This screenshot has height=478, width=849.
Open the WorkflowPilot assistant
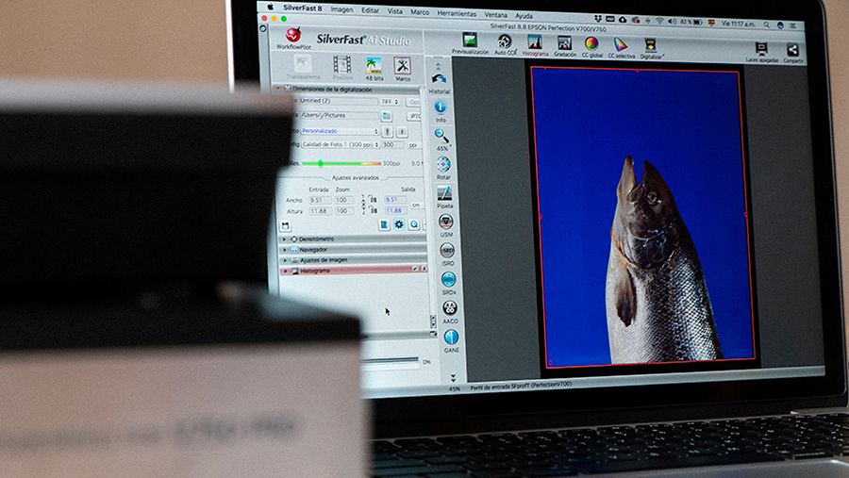[x=292, y=37]
